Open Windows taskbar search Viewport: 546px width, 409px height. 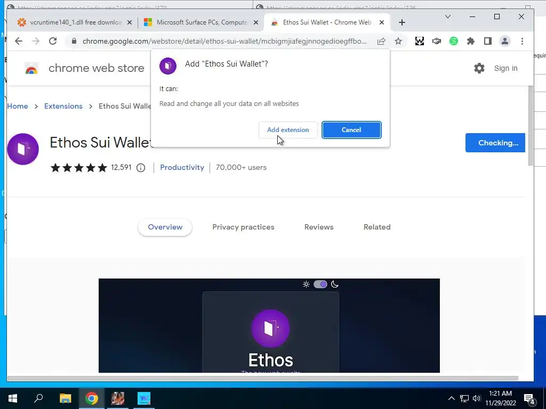click(x=38, y=398)
